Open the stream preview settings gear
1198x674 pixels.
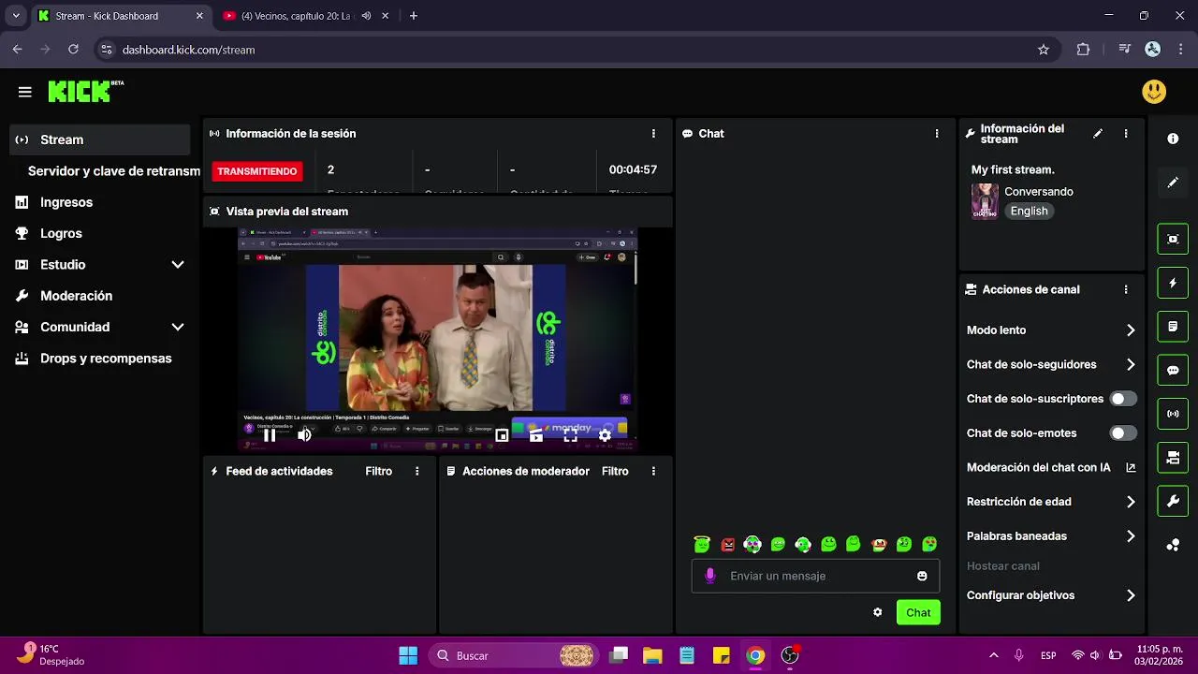(605, 435)
